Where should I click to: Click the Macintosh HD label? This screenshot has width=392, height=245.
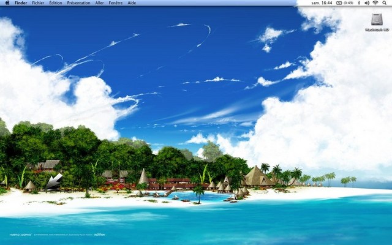point(377,30)
